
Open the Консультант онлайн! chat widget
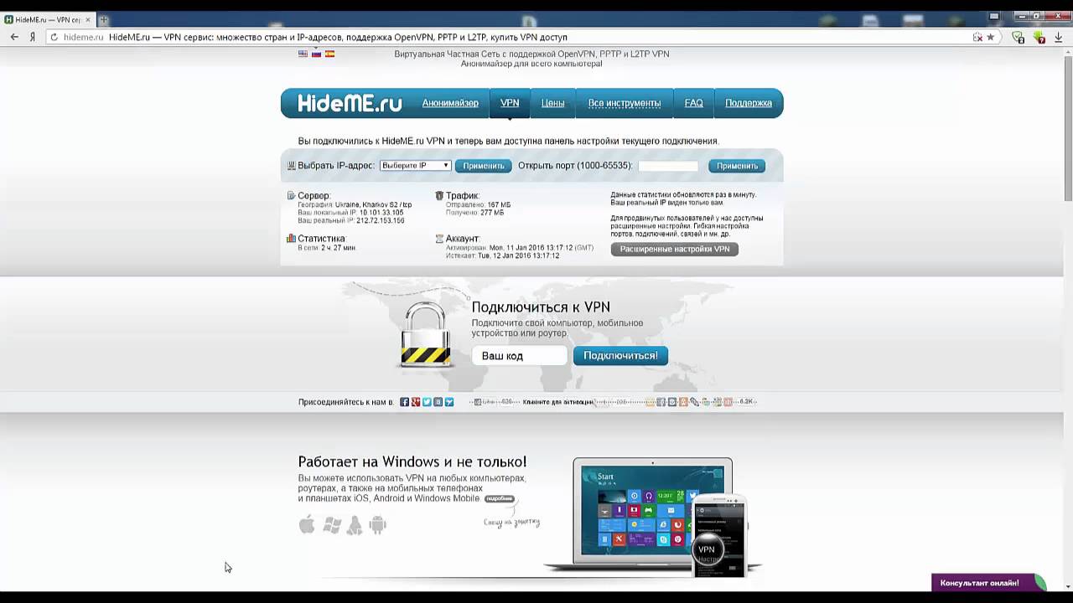(989, 583)
